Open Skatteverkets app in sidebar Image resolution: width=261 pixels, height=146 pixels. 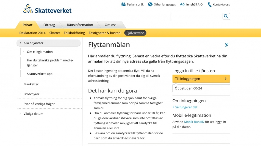40,74
